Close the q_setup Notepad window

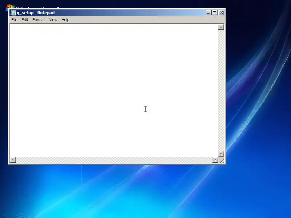pyautogui.click(x=221, y=13)
